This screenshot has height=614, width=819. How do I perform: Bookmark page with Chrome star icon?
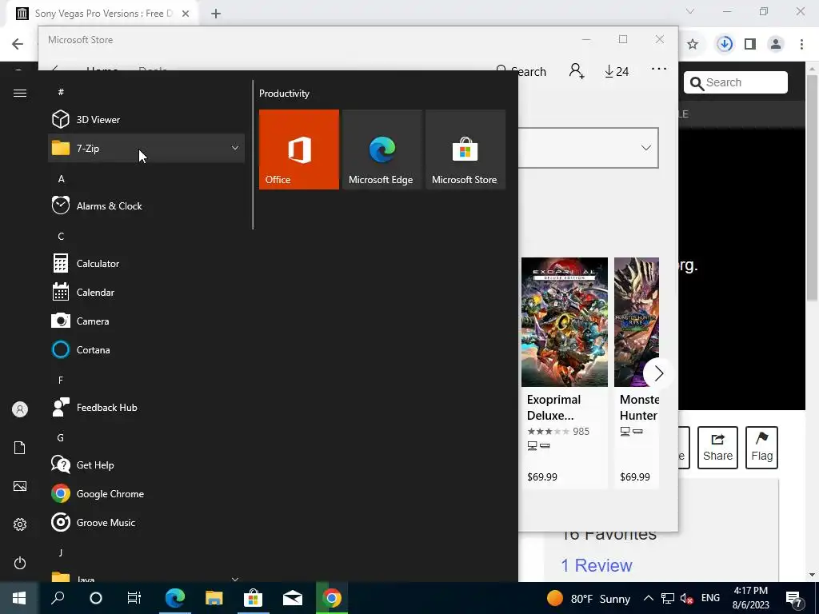693,45
